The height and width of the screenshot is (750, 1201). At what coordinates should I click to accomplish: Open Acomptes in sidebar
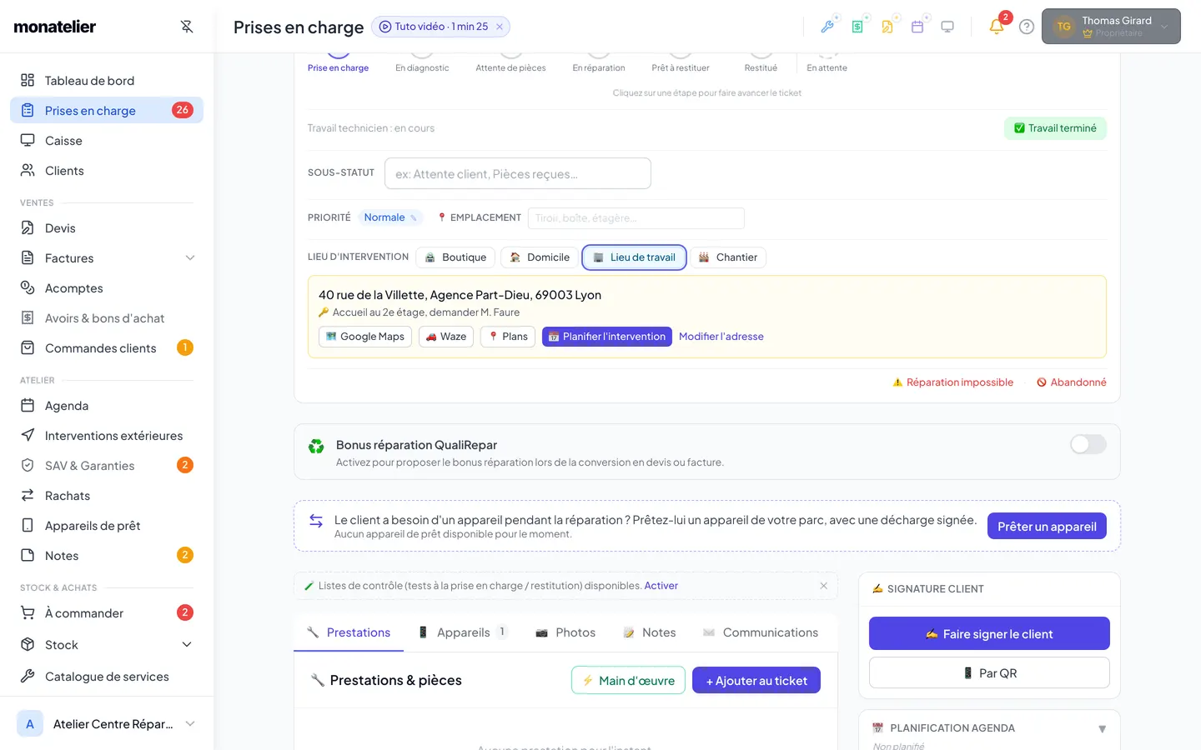pos(107,288)
